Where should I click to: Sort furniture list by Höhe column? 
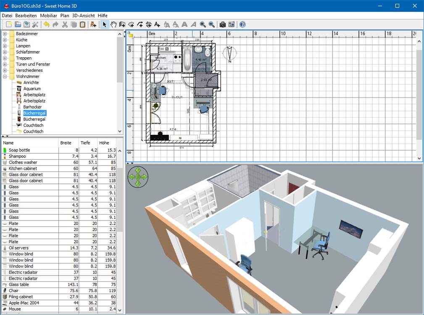(x=107, y=143)
